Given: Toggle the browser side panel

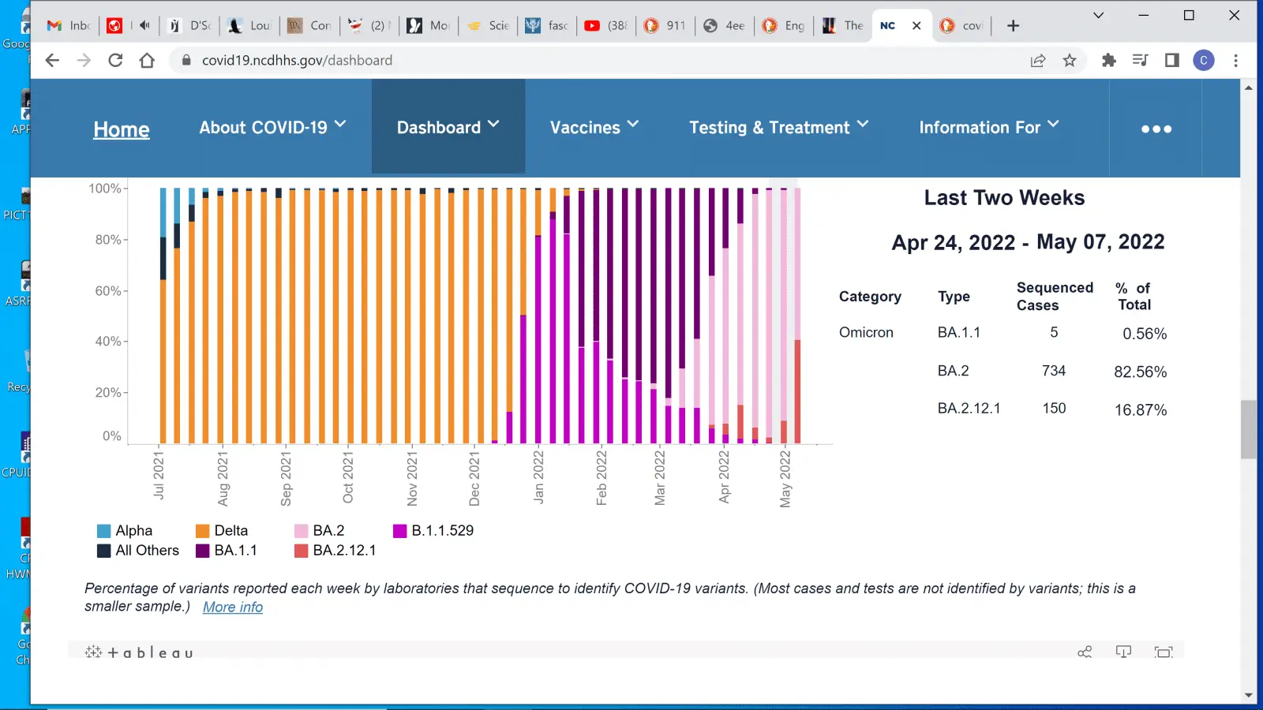Looking at the screenshot, I should [1172, 61].
